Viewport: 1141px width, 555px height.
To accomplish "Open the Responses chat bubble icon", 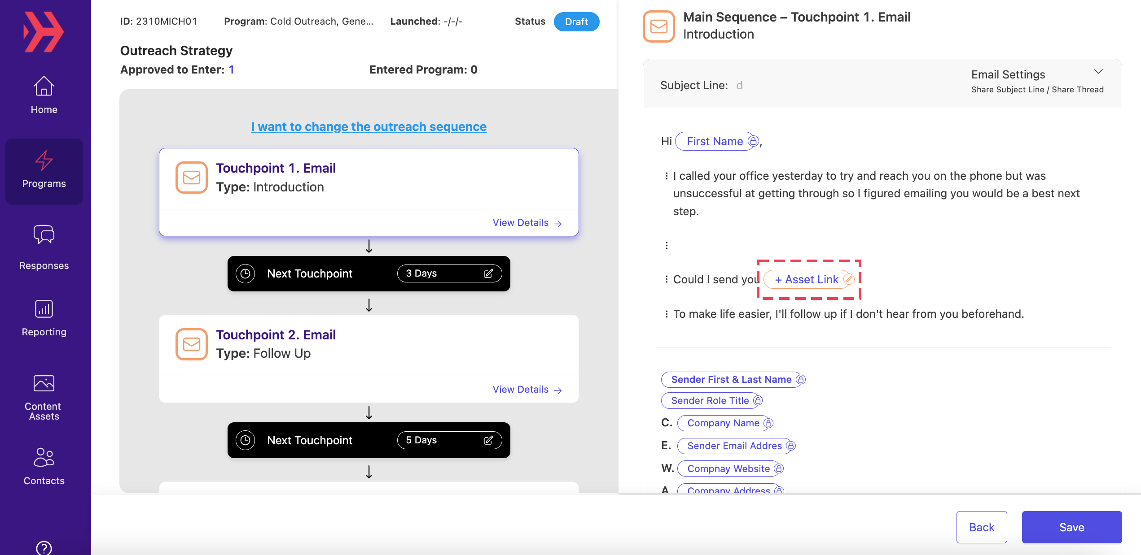I will [x=44, y=234].
